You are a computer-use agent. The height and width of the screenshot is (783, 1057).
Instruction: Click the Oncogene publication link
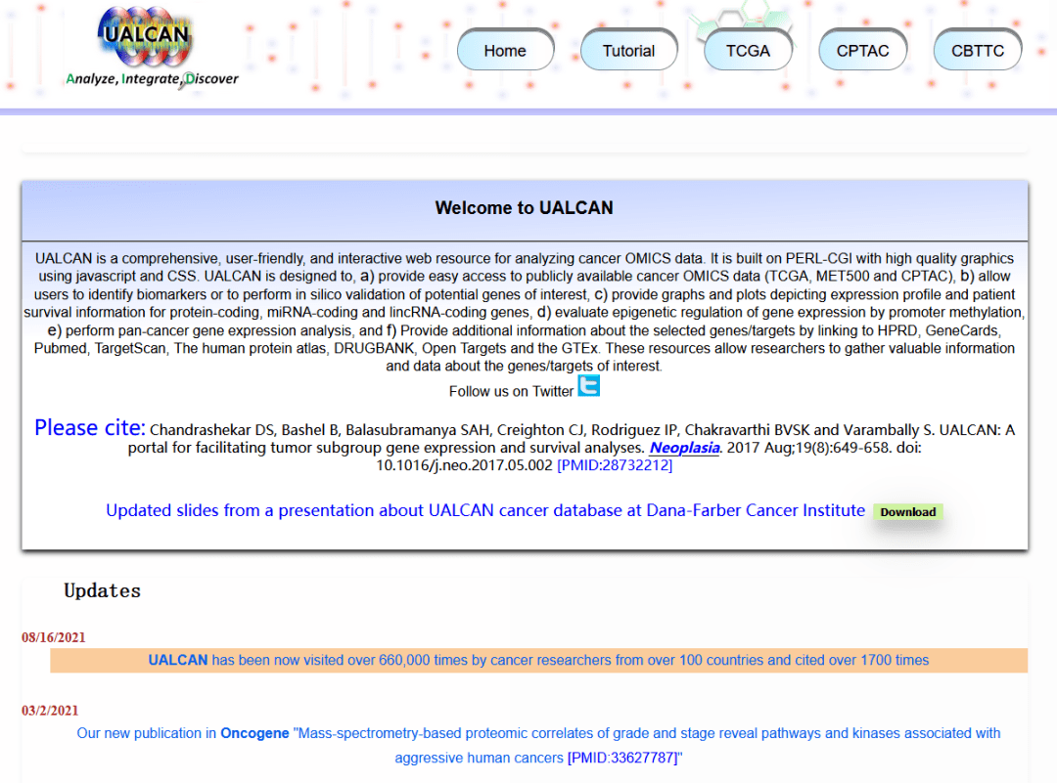coord(254,733)
